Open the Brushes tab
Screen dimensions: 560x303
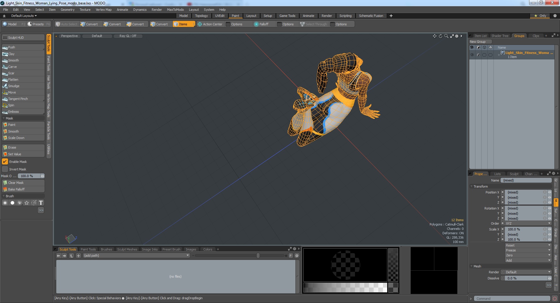click(x=106, y=249)
